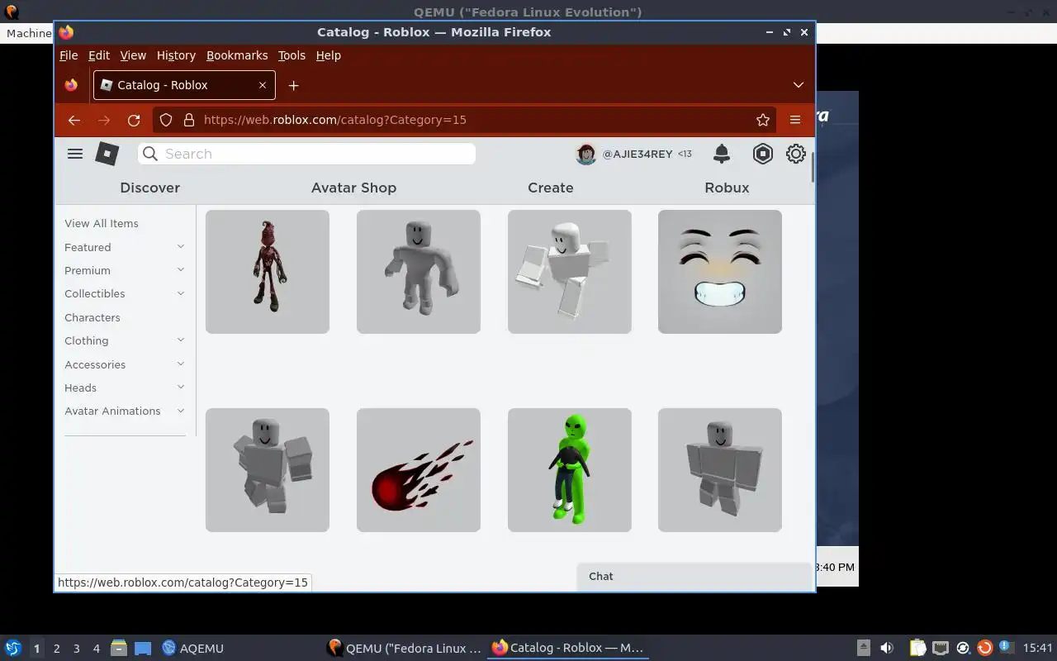Click the clipboard notes tray icon
This screenshot has height=661, width=1057.
pyautogui.click(x=918, y=648)
